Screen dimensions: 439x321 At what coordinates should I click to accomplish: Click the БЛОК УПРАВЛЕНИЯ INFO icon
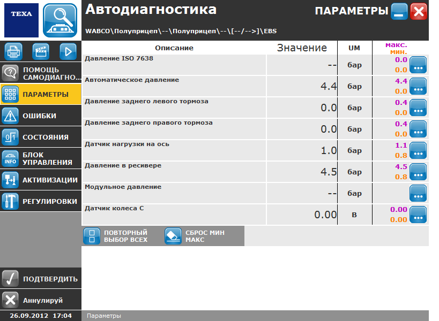(x=10, y=158)
